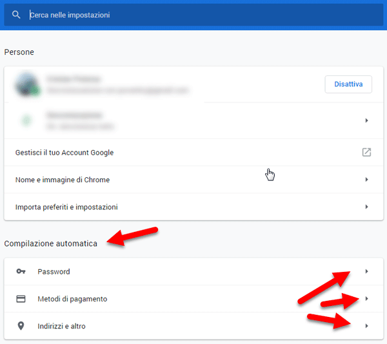387x344 pixels.
Task: Open 'Gestisci il tuo Account Google'
Action: [193, 153]
